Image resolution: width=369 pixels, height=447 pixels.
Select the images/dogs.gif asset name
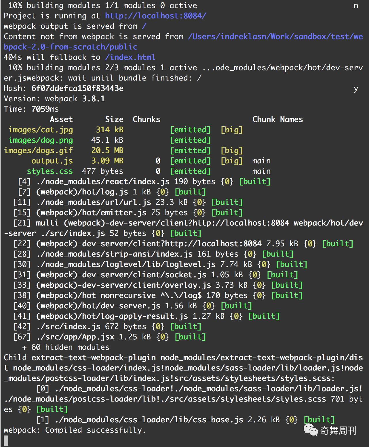(x=38, y=150)
